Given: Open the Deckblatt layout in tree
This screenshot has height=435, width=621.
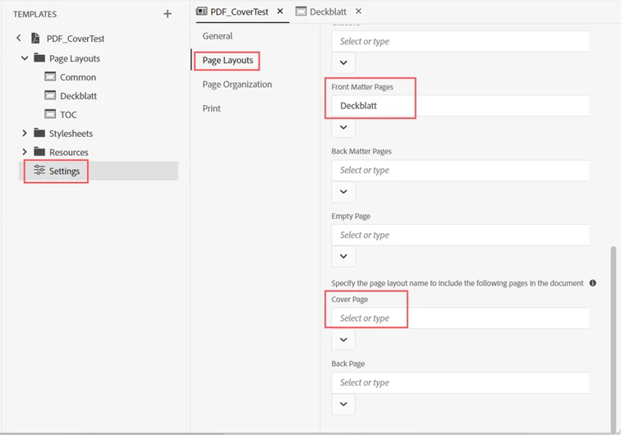Looking at the screenshot, I should pos(78,96).
